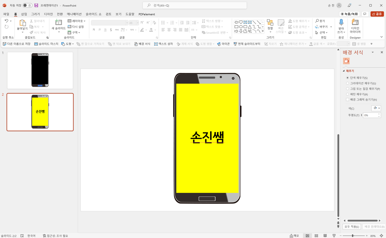
Task: Click Apply to All (모두 적용) button
Action: pos(352,227)
